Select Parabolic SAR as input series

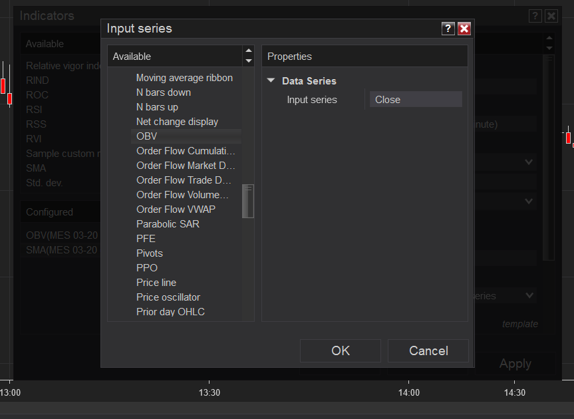tap(168, 224)
